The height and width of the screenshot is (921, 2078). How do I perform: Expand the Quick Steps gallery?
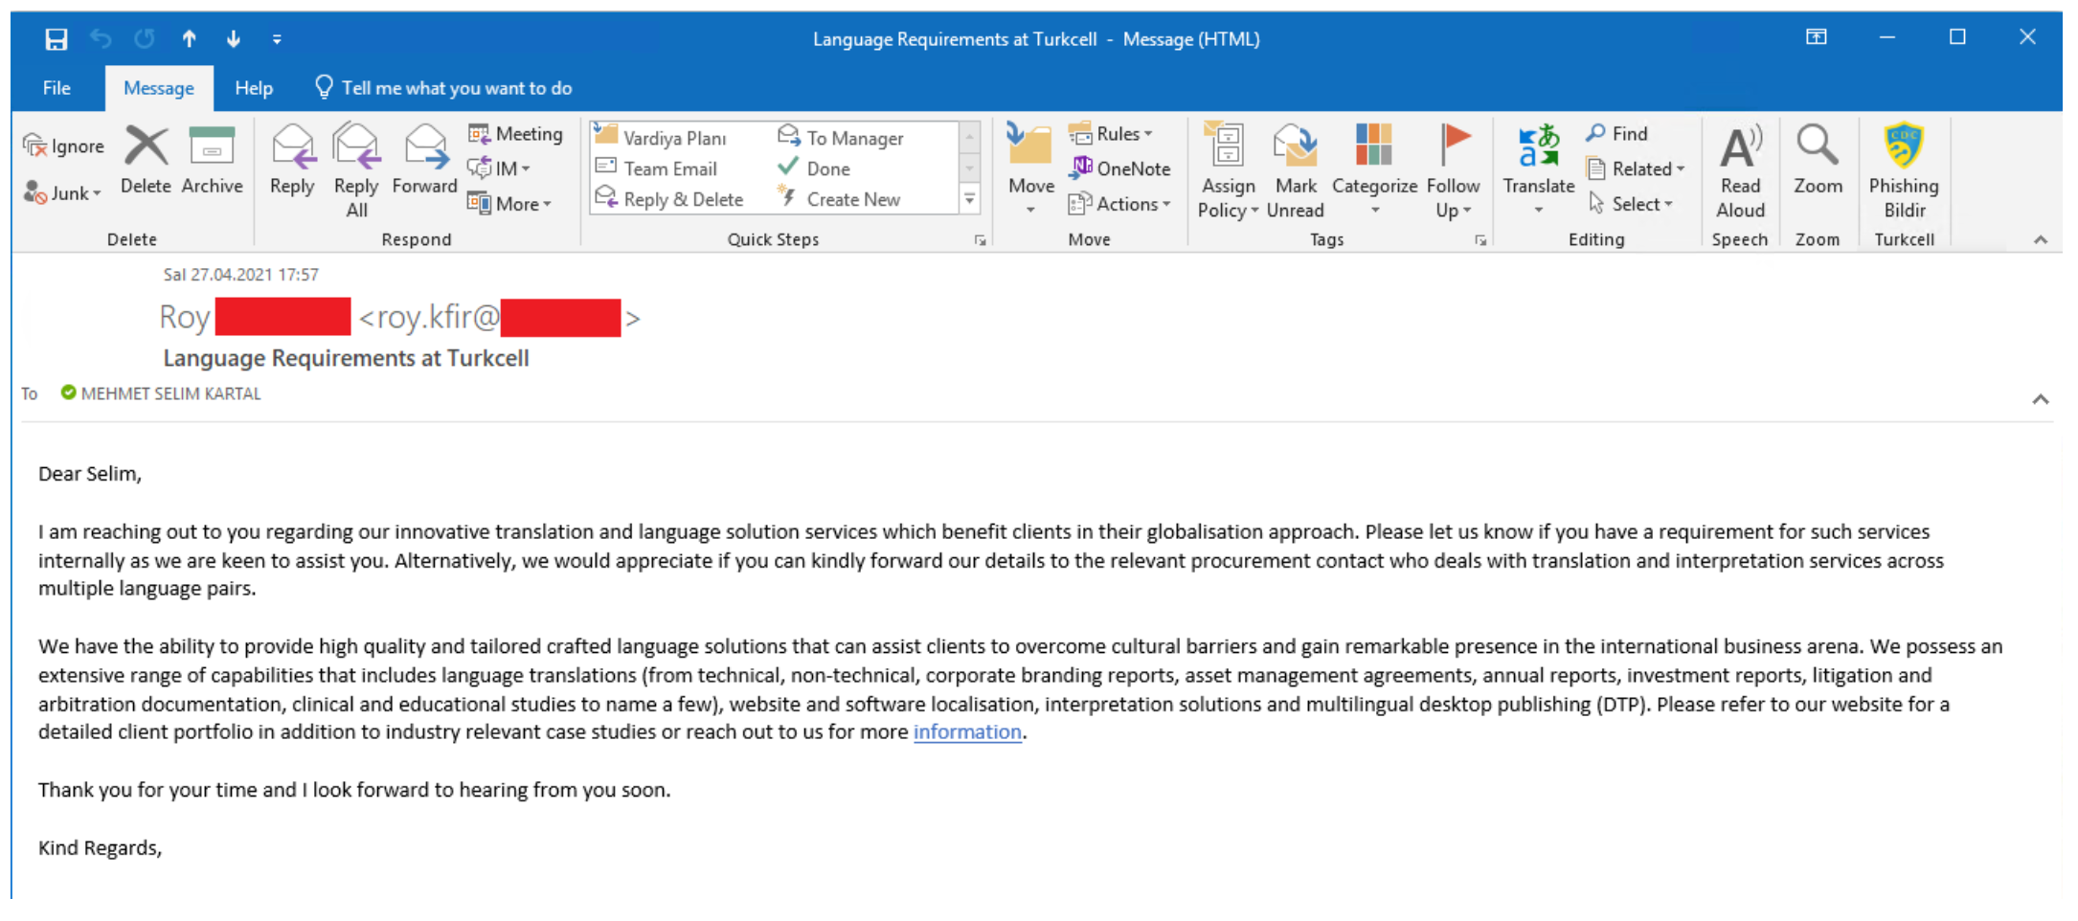point(970,199)
